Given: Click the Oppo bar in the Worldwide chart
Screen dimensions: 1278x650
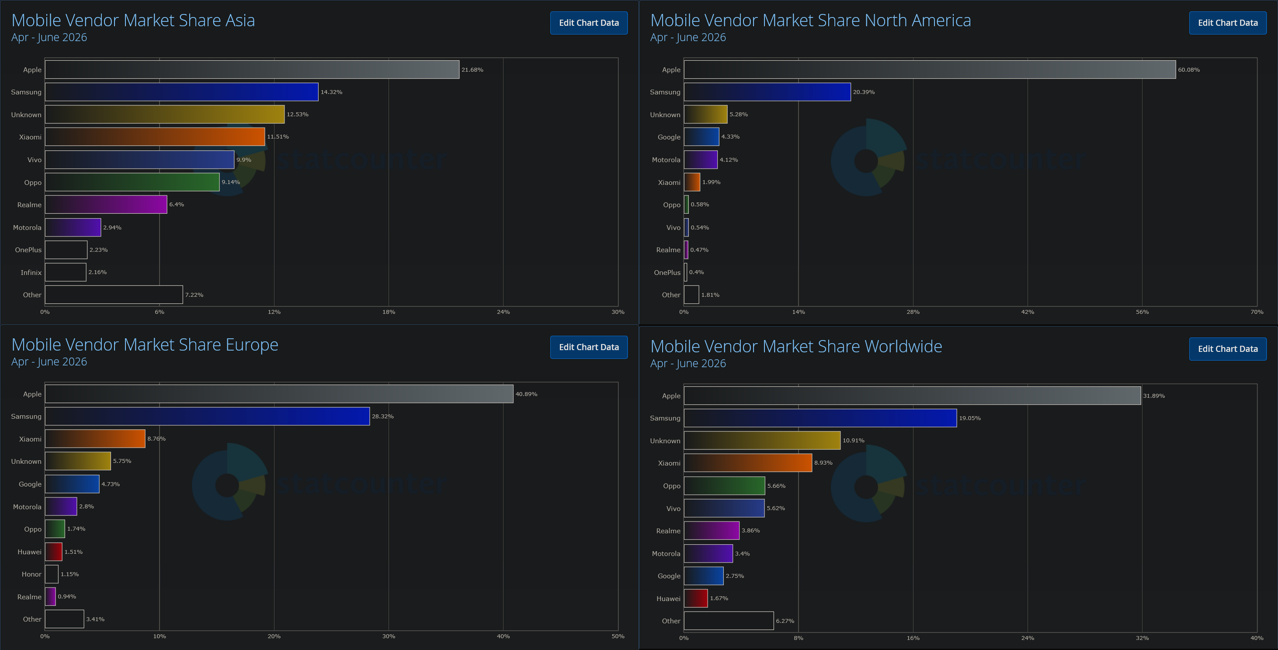Looking at the screenshot, I should coord(724,486).
